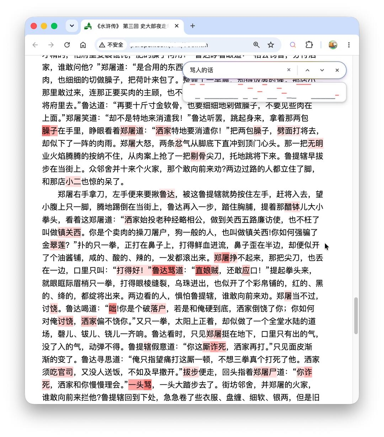Go back to the previous page
Image resolution: width=384 pixels, height=437 pixels.
coord(35,45)
